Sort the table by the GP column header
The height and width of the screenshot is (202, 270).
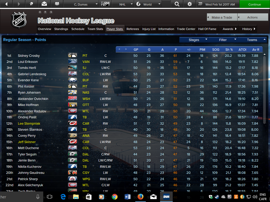click(136, 49)
